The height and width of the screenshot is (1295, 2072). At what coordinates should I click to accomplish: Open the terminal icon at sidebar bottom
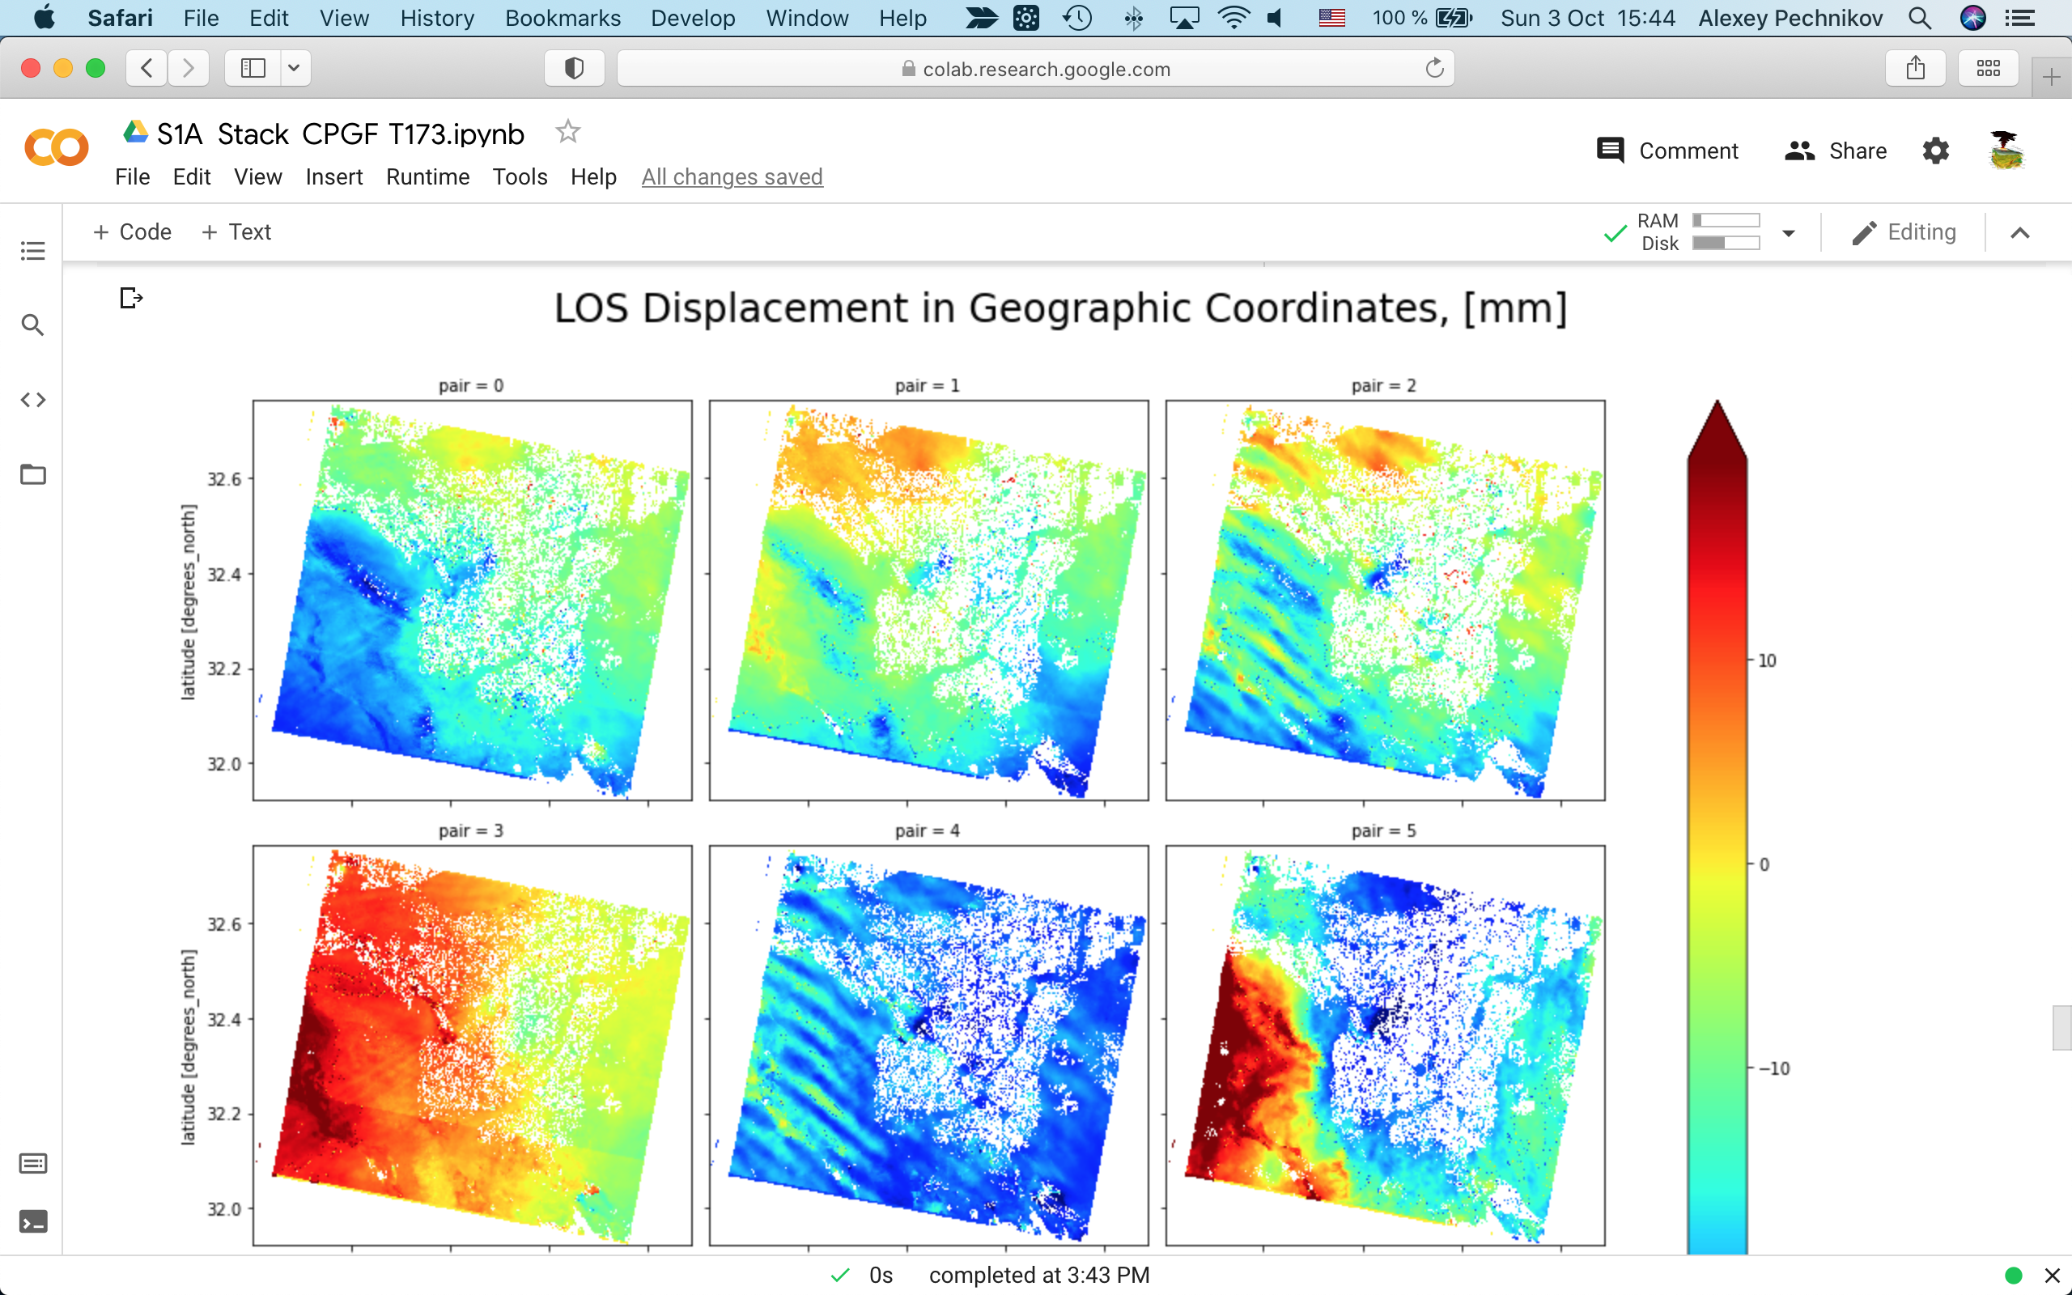click(32, 1221)
